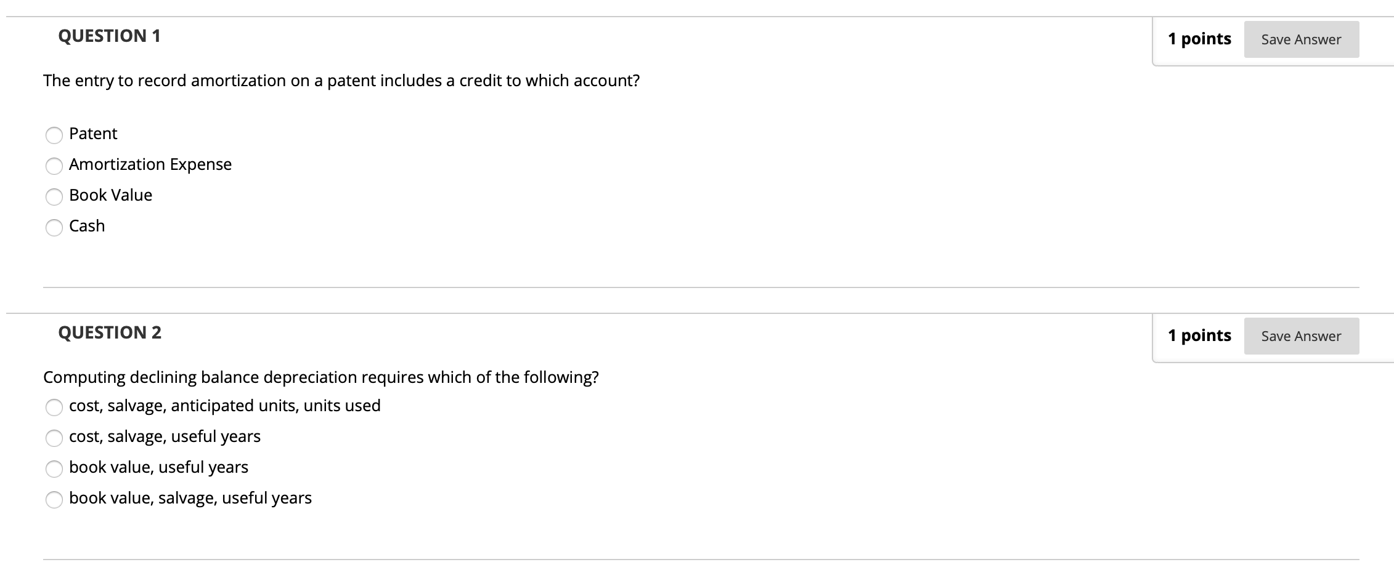Select the Patent radio option
Image resolution: width=1394 pixels, height=570 pixels.
coord(54,135)
